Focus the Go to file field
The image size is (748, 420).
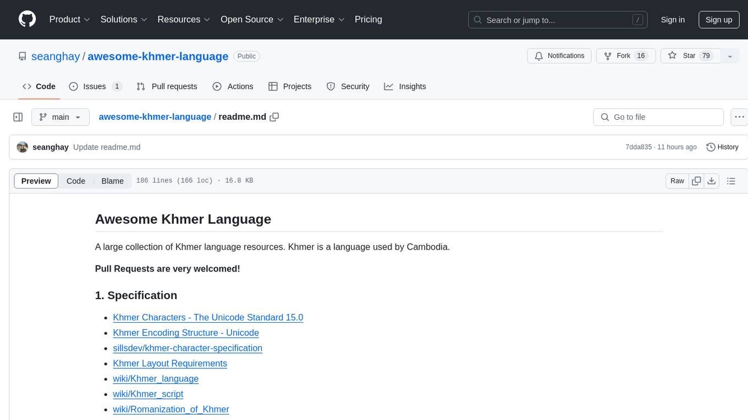tap(658, 117)
